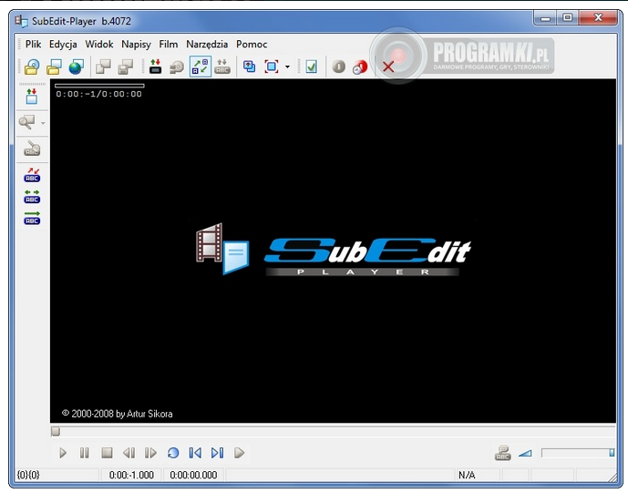Click the small progress bar above time overlay
Image resolution: width=628 pixels, height=493 pixels.
pyautogui.click(x=99, y=86)
